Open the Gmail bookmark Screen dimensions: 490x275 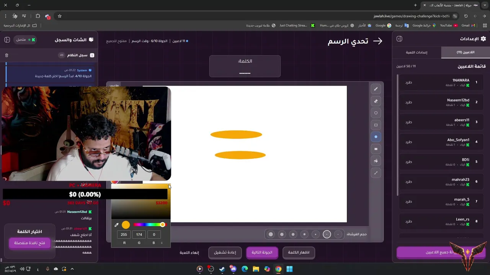point(468,26)
